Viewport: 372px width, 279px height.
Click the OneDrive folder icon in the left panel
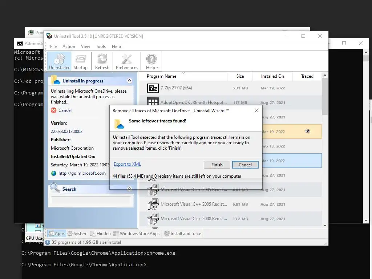(x=55, y=80)
